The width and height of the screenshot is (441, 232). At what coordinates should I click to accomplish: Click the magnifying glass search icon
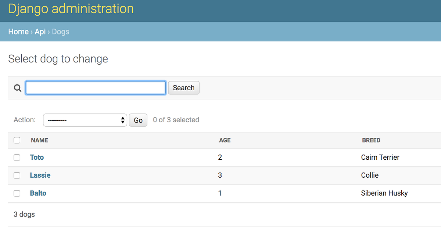(17, 88)
